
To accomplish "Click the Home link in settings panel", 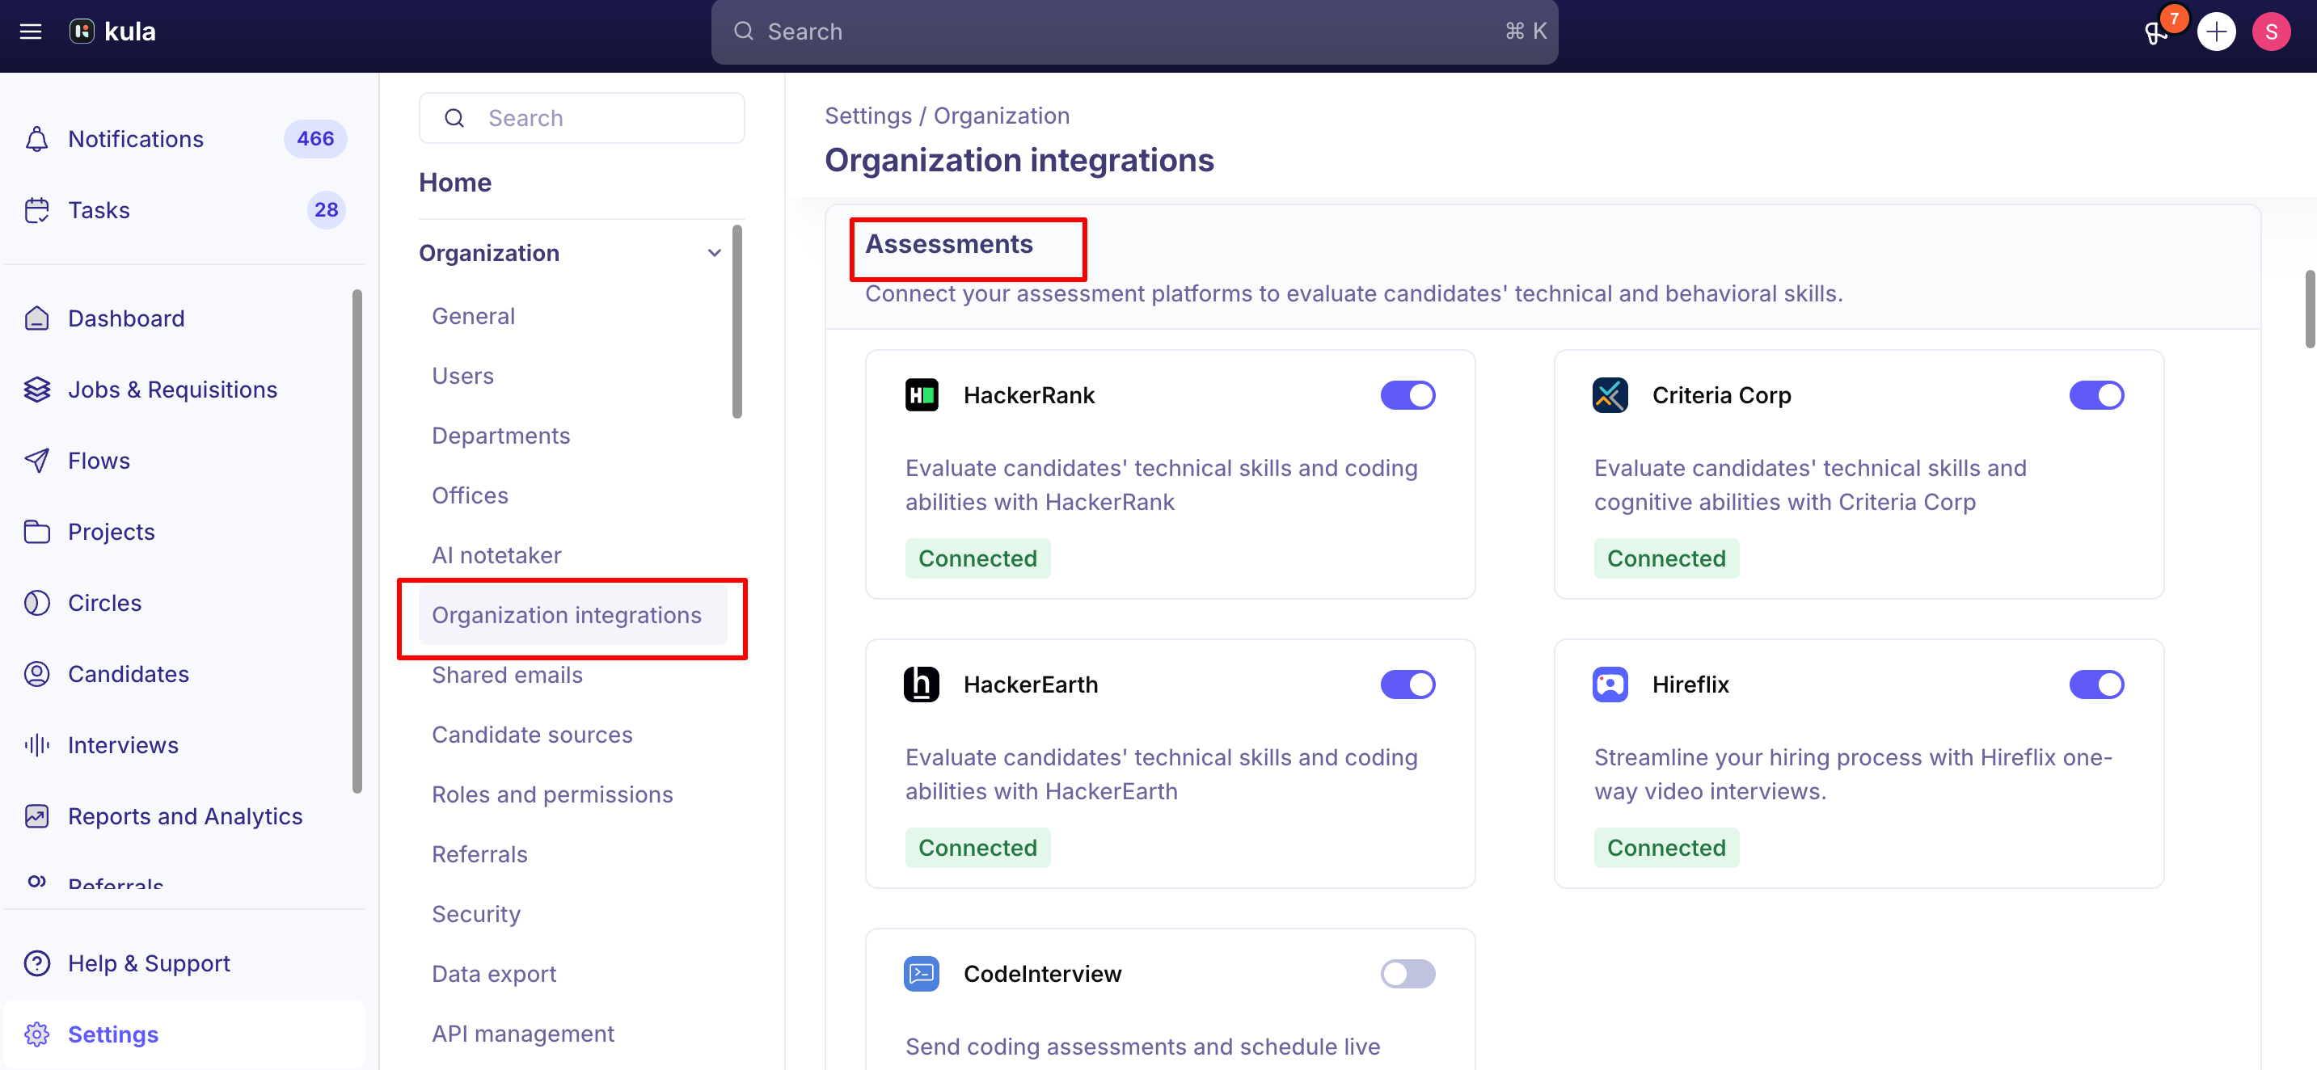I will (x=455, y=183).
